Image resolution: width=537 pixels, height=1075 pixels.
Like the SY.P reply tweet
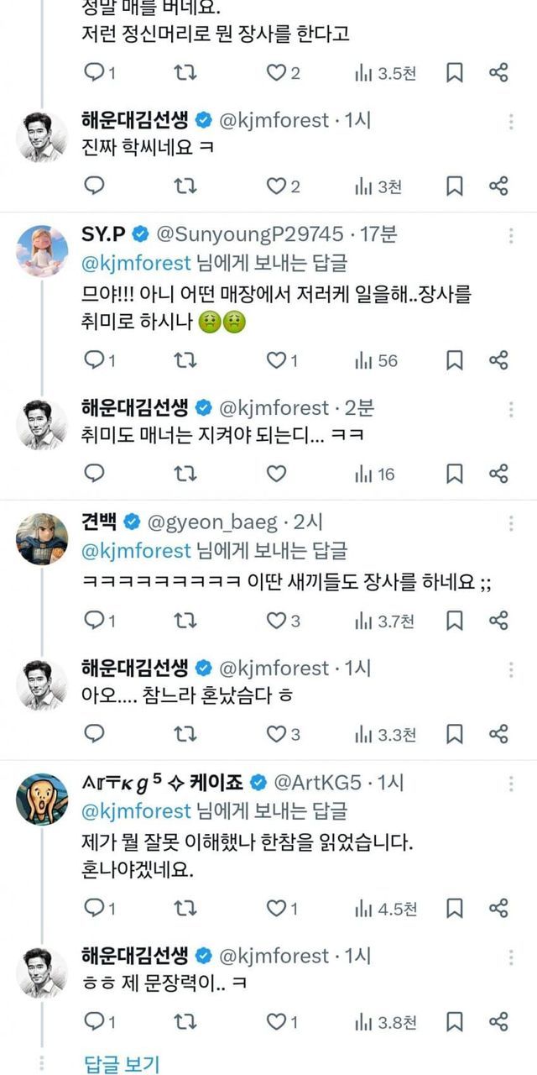tap(277, 360)
